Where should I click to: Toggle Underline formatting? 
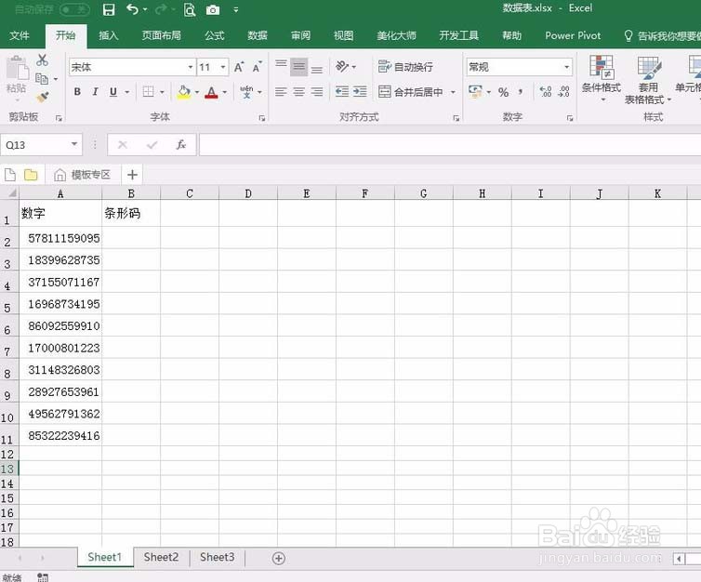[113, 92]
